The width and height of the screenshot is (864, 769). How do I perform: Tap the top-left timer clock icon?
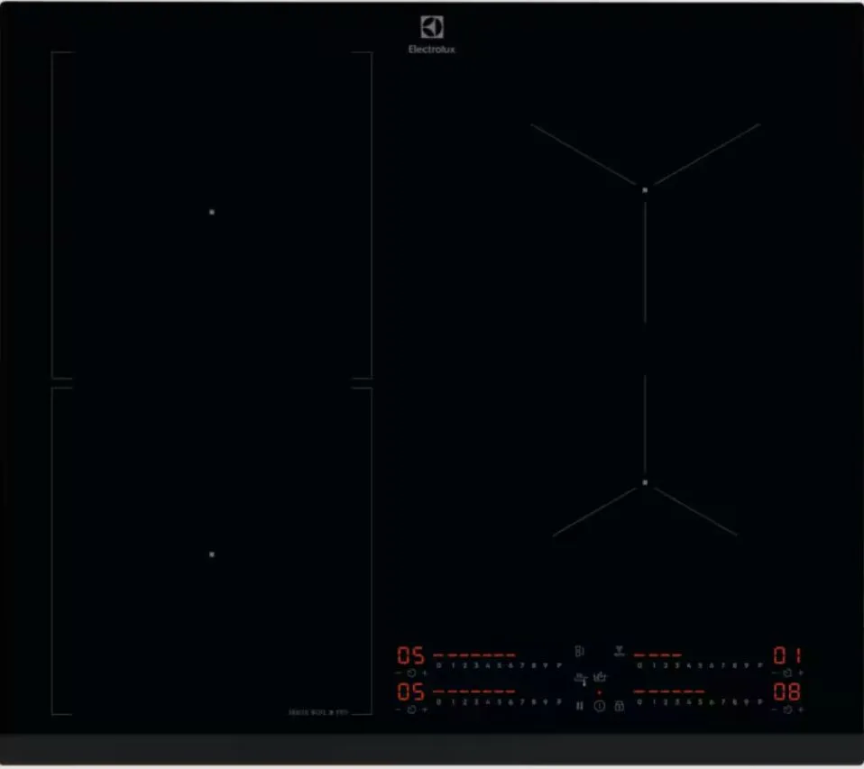tap(410, 673)
